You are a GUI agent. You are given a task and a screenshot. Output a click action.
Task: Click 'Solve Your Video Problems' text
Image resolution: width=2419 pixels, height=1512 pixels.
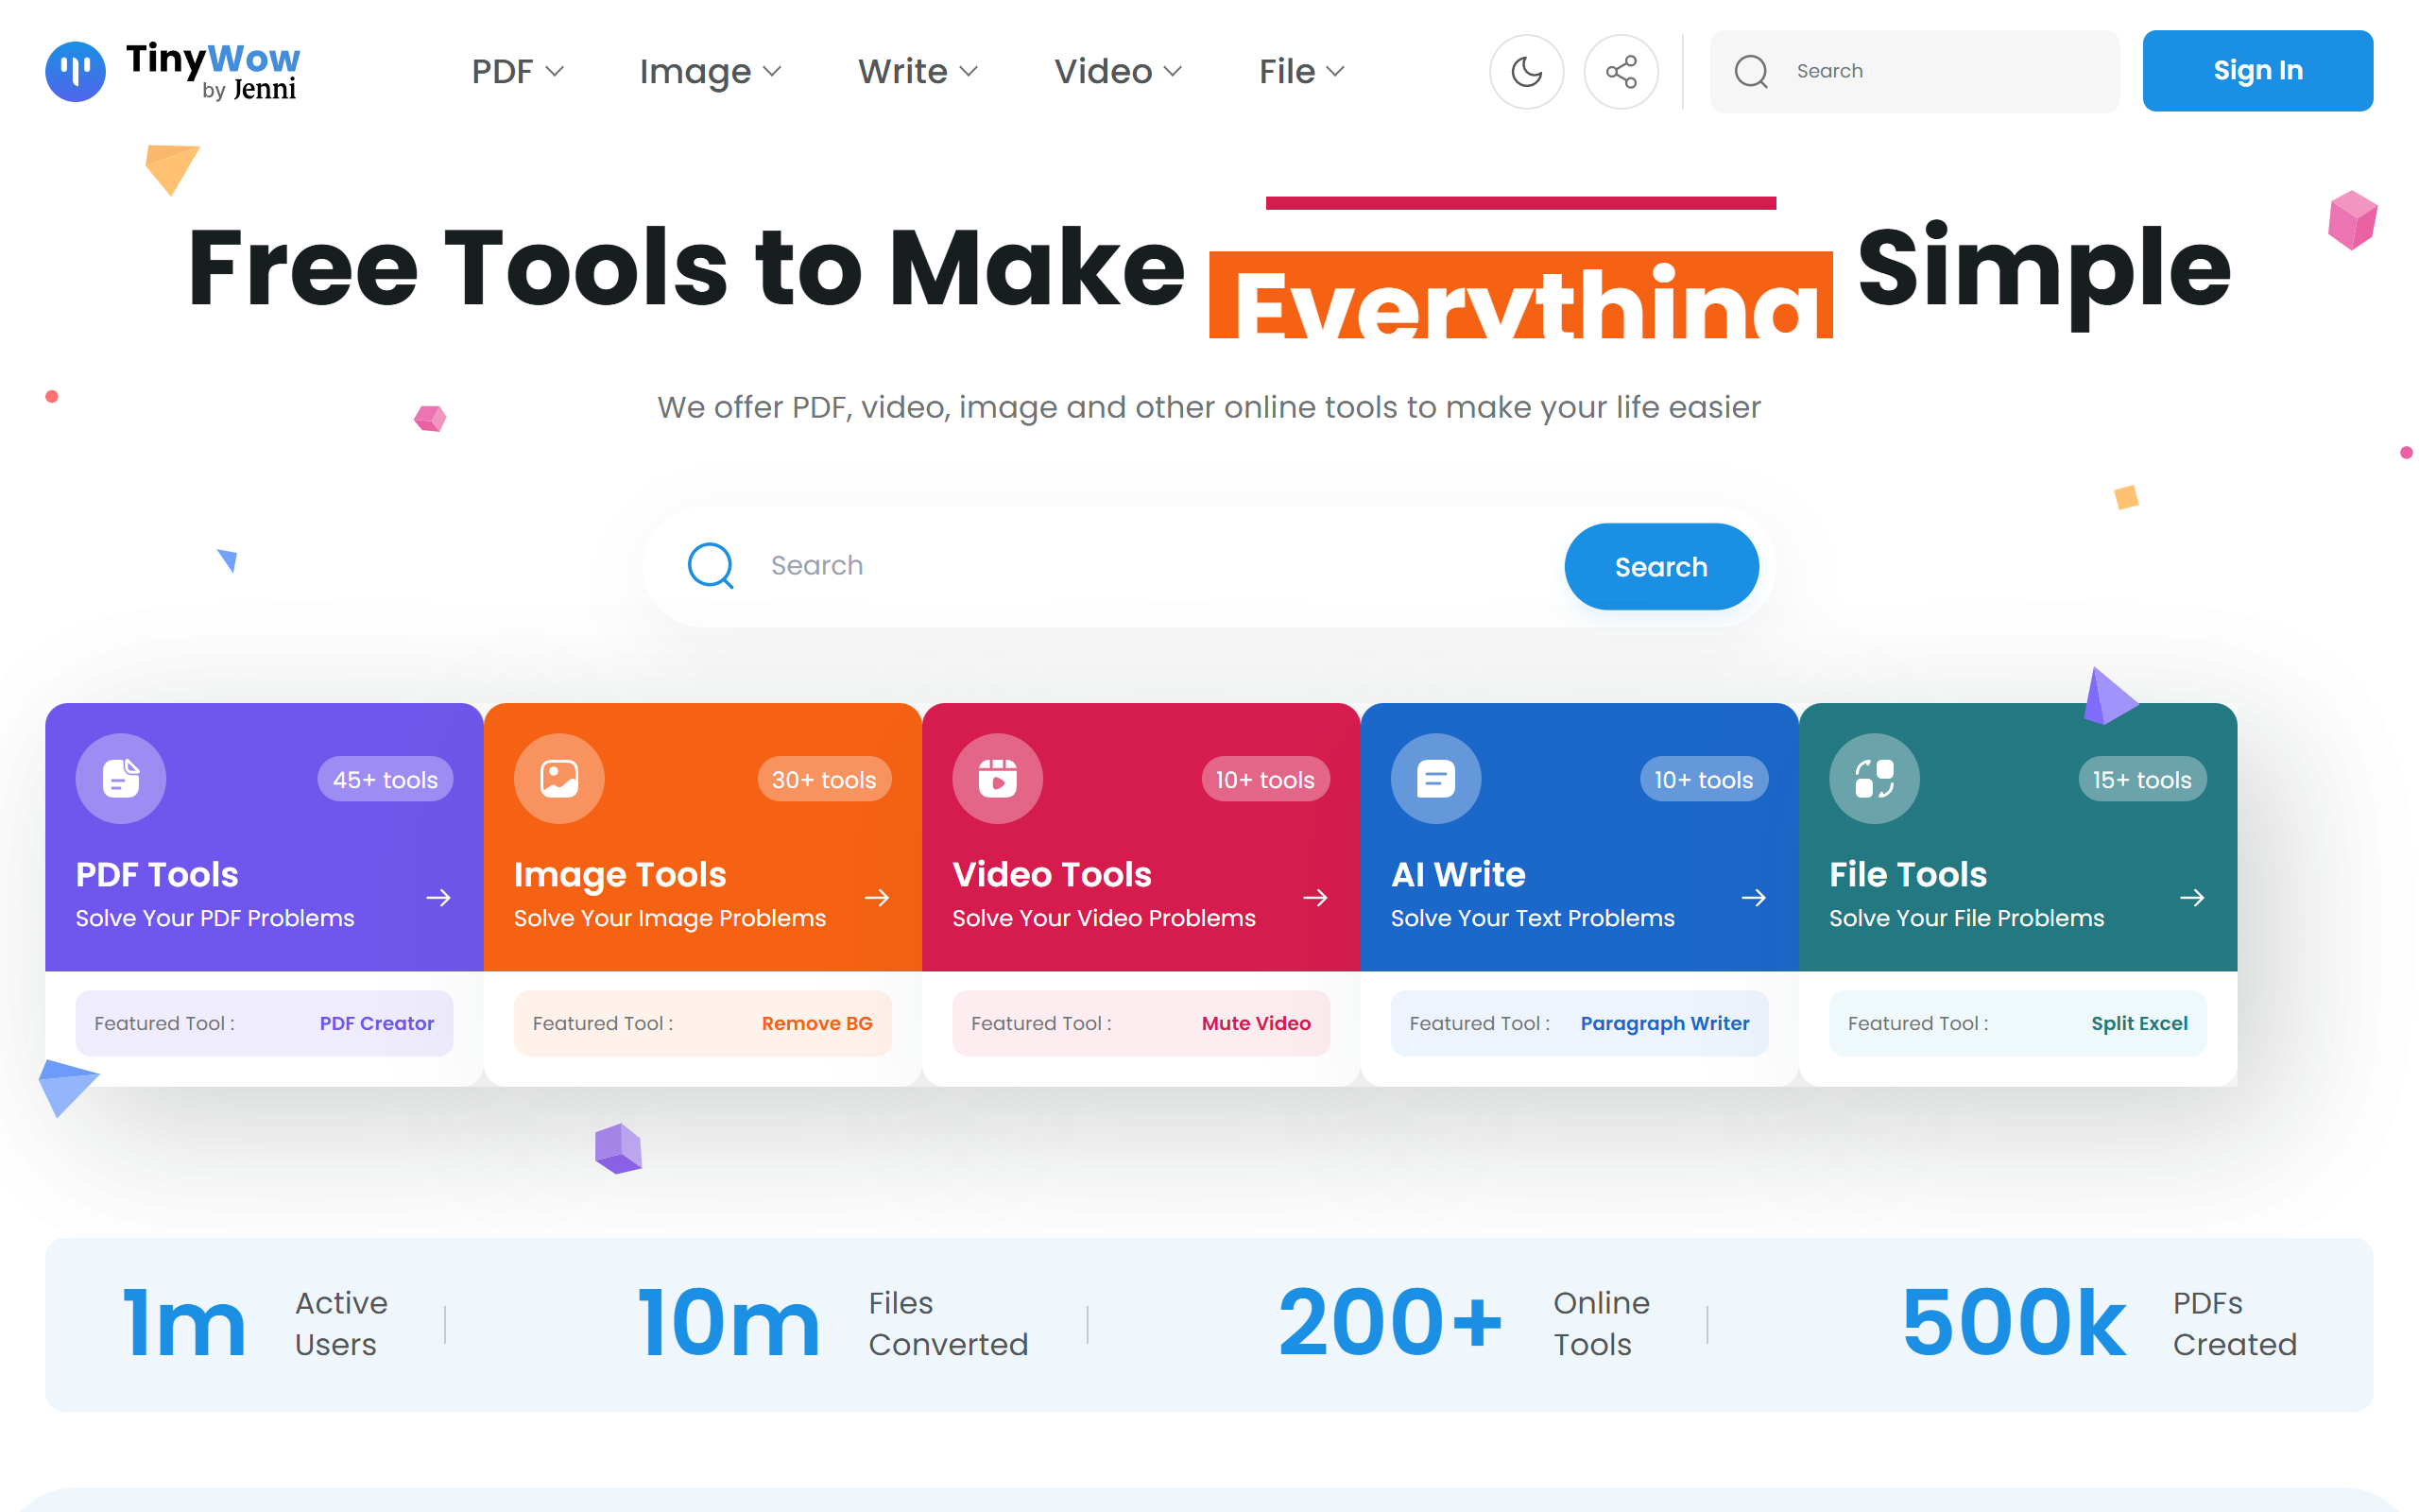[1104, 918]
